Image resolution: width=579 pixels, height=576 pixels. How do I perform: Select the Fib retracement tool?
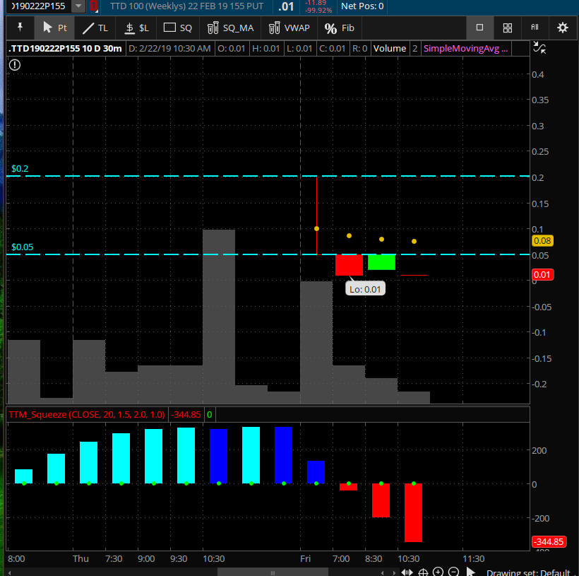pos(340,28)
